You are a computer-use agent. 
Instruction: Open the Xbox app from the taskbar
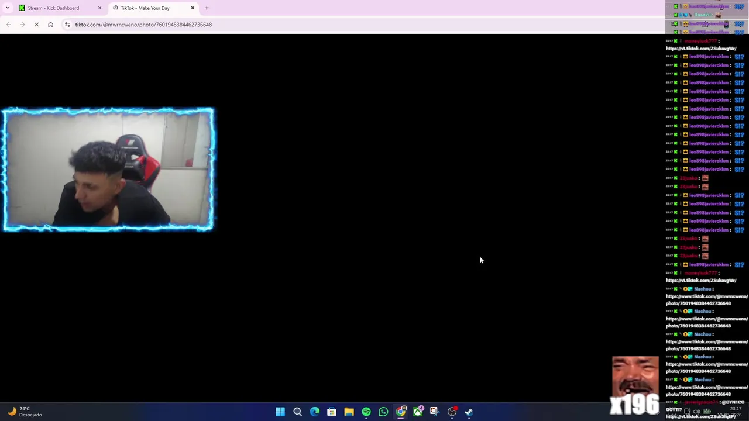[418, 412]
